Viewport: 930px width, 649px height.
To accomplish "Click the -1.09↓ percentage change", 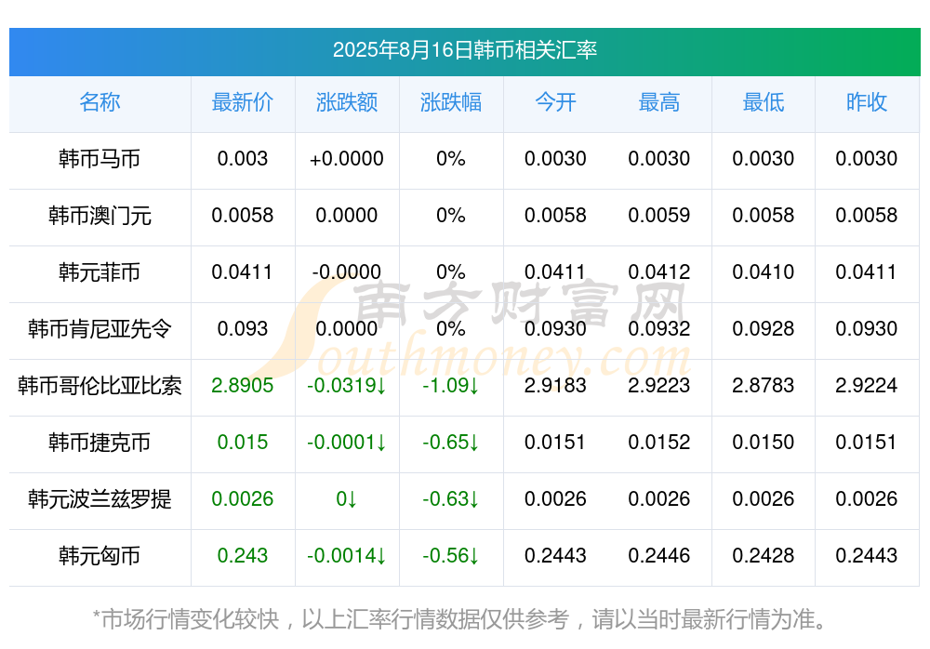I will pyautogui.click(x=451, y=386).
